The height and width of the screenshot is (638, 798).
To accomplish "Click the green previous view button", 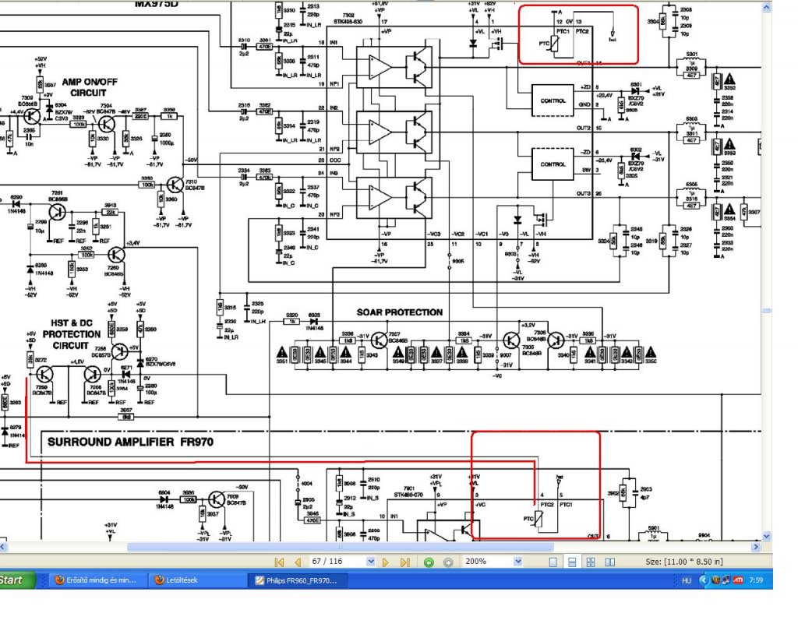I will click(429, 562).
